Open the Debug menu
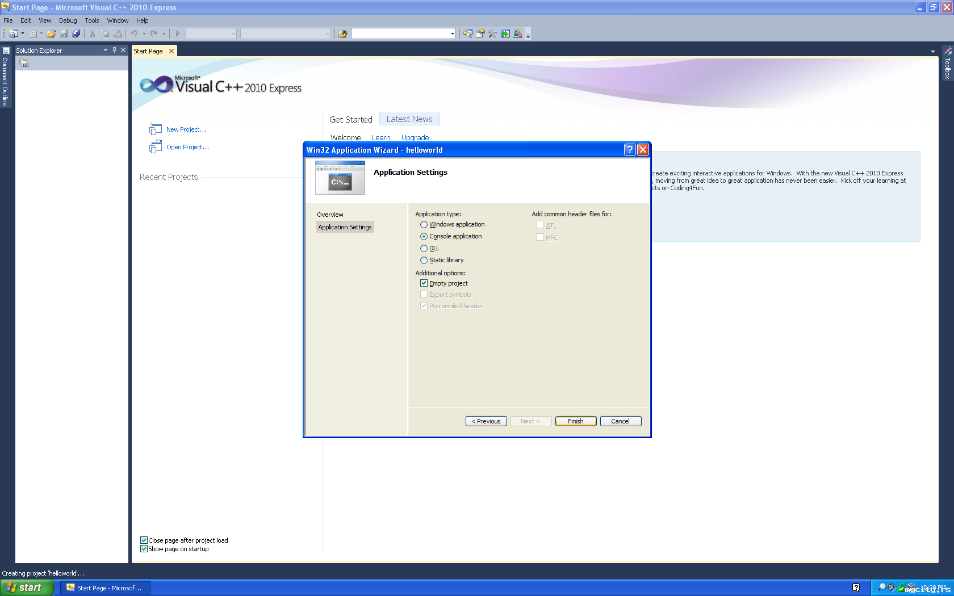This screenshot has height=596, width=954. pyautogui.click(x=68, y=20)
